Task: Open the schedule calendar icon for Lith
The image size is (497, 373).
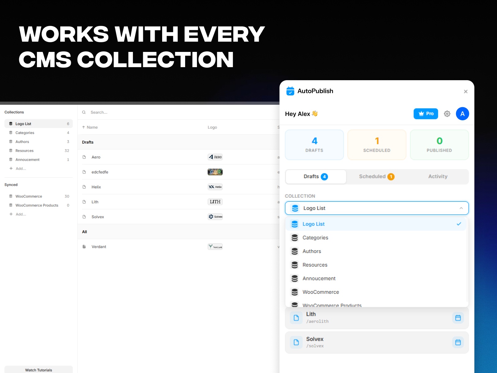Action: pos(458,318)
